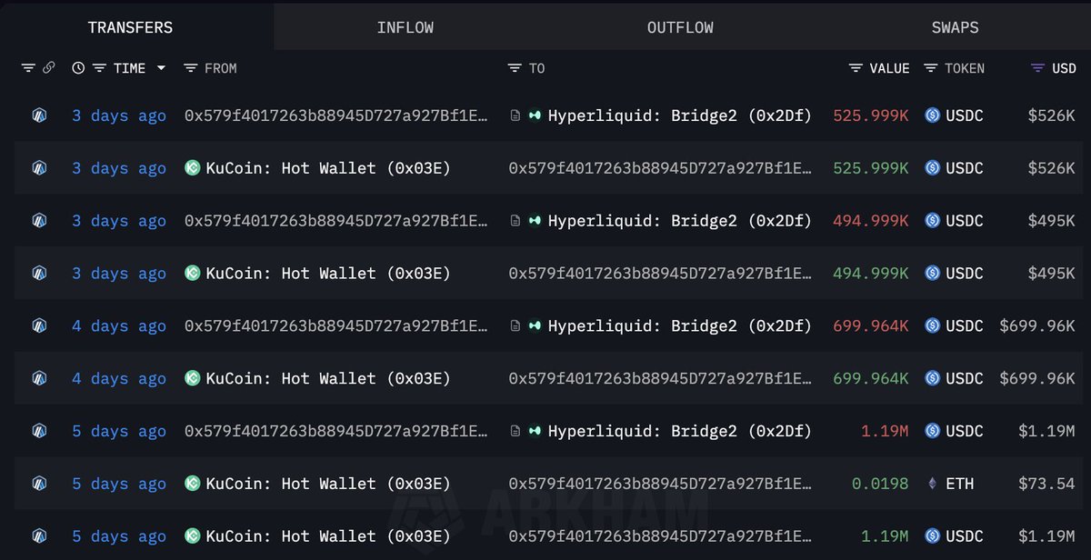Click the contract document icon in first row
1091x560 pixels.
[x=515, y=115]
